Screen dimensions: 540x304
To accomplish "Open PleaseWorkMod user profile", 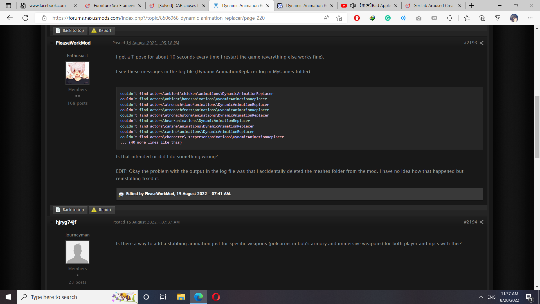I will coord(73,43).
